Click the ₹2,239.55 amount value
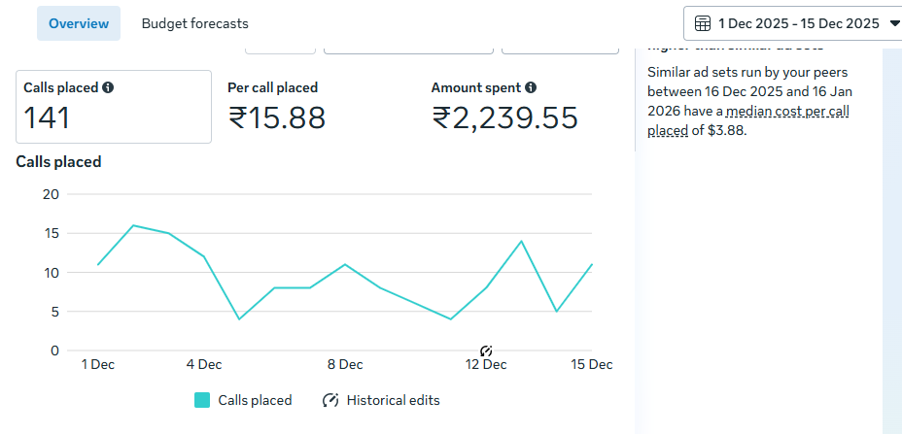902x434 pixels. (x=505, y=118)
